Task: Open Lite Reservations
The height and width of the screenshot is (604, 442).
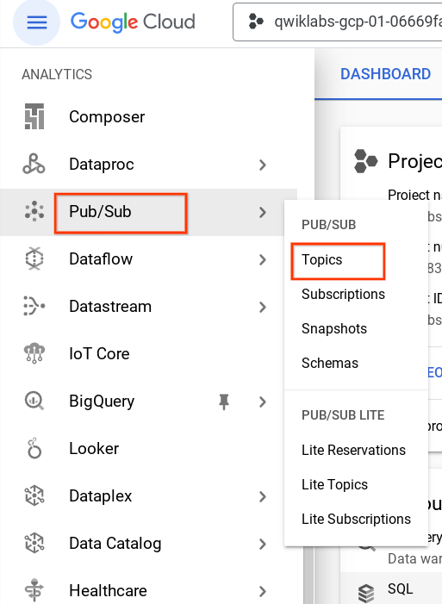Action: [353, 450]
